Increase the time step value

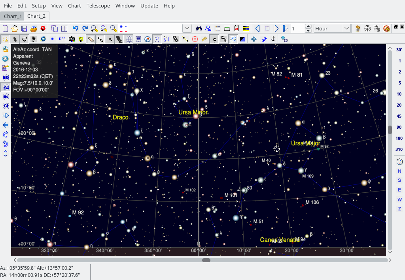(x=308, y=26)
